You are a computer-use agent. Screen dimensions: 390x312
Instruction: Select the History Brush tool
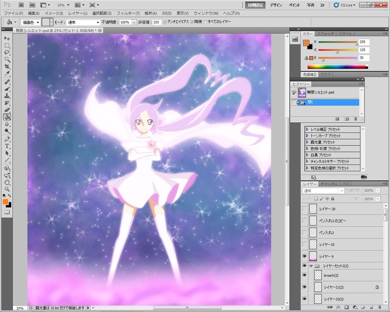click(x=7, y=103)
